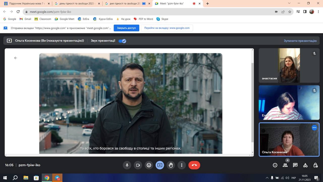Open Telegram from Windows taskbar
This screenshot has height=182, width=323.
pos(57,178)
